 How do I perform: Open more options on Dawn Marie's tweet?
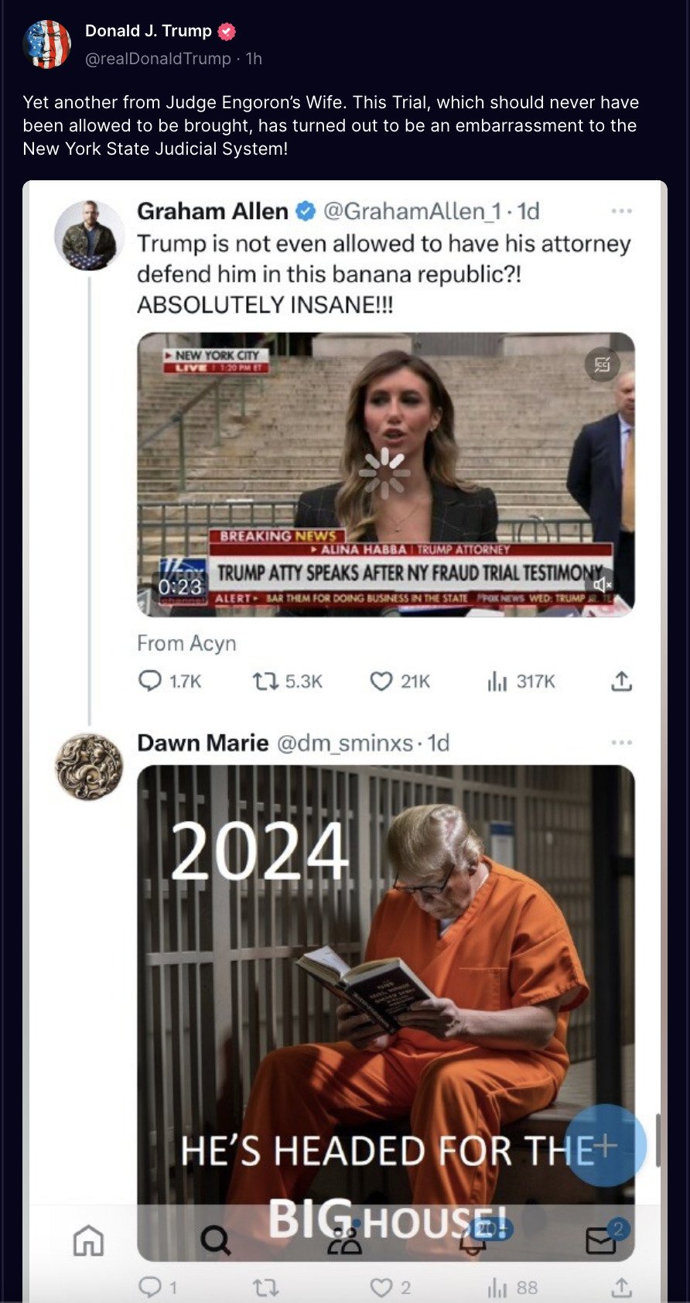[x=621, y=742]
